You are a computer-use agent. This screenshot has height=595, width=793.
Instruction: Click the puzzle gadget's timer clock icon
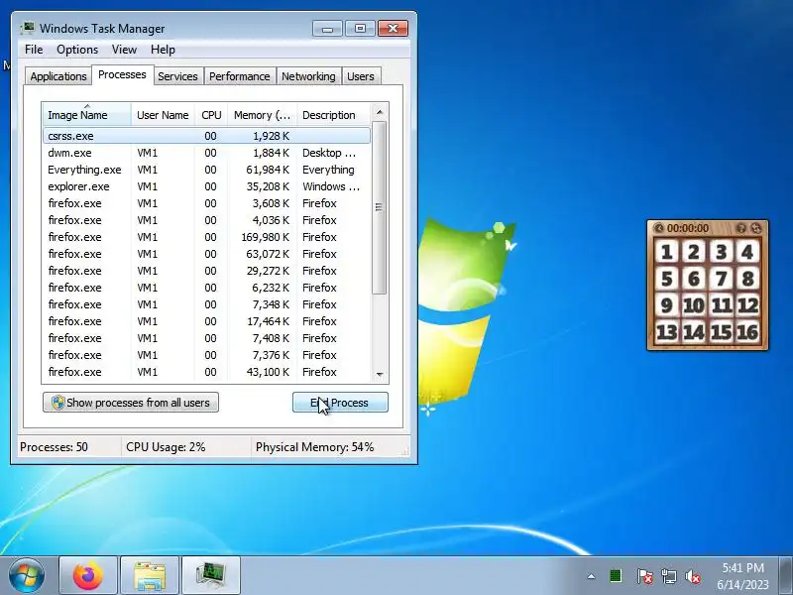658,228
